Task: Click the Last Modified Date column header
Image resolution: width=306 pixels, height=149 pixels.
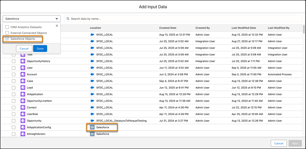Action: [244, 28]
